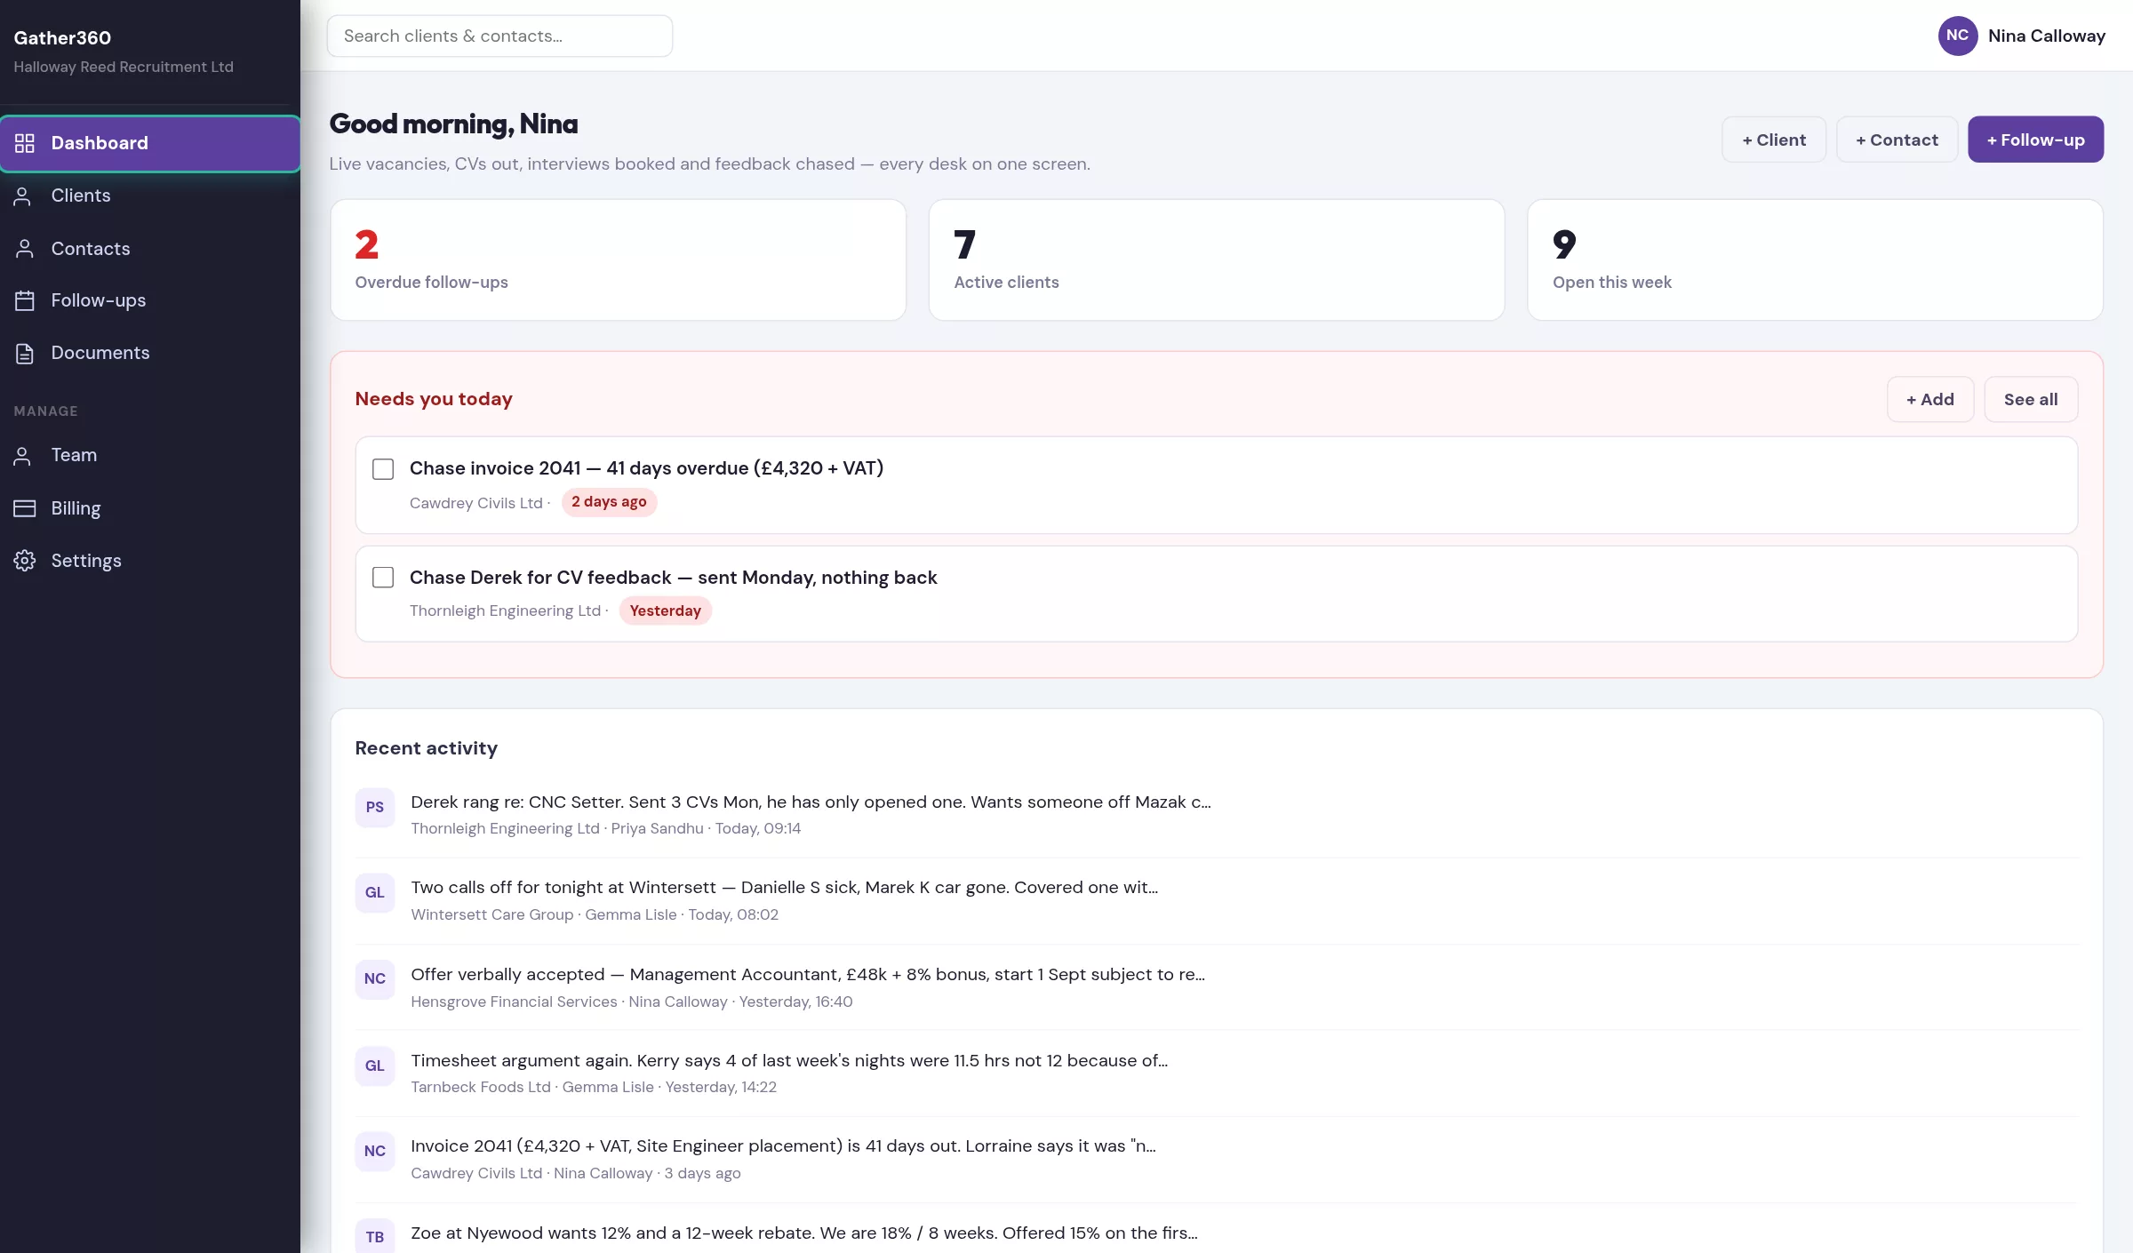This screenshot has width=2133, height=1253.
Task: Open the Overdue follow-ups stat card
Action: (619, 259)
